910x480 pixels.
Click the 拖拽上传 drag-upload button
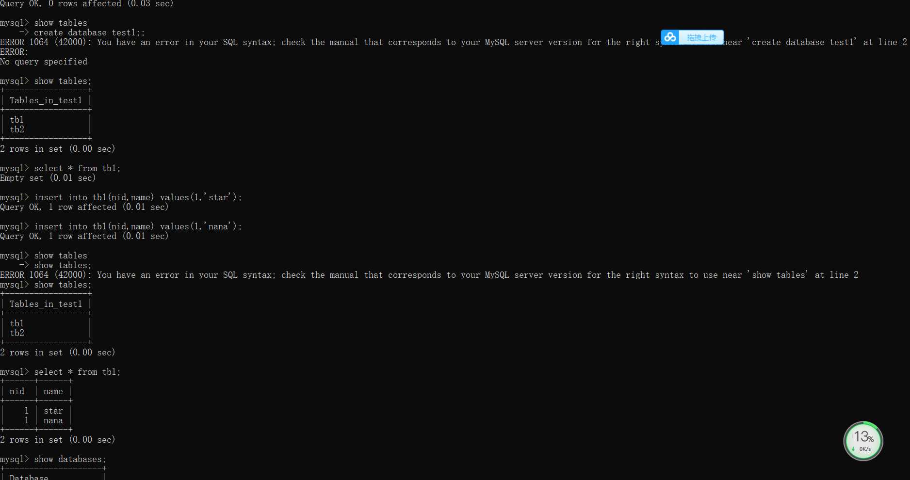point(701,37)
